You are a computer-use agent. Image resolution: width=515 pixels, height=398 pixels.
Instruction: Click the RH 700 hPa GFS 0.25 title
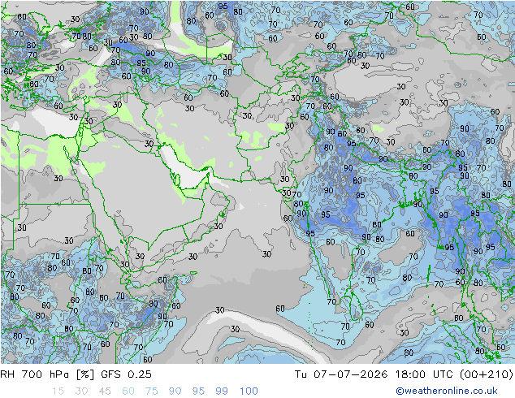click(x=76, y=374)
